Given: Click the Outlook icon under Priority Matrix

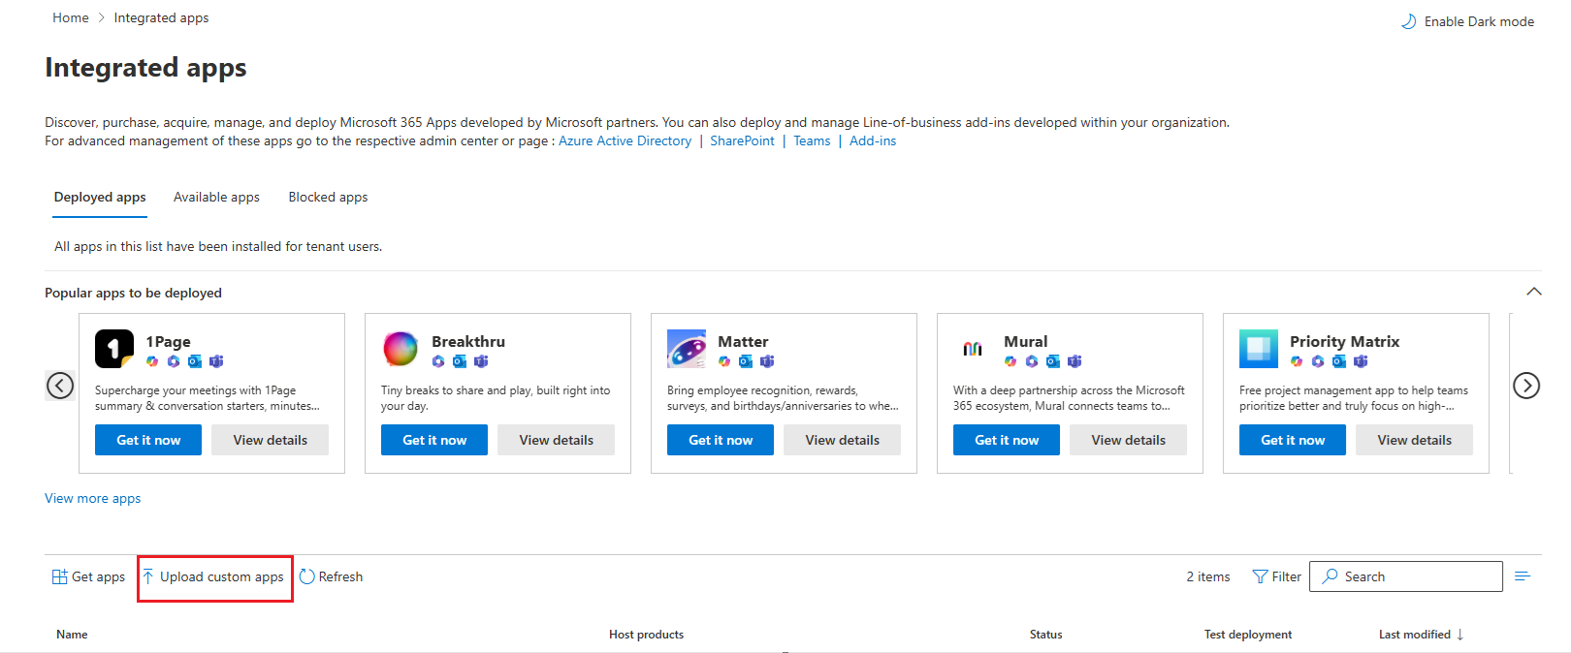Looking at the screenshot, I should (1339, 361).
